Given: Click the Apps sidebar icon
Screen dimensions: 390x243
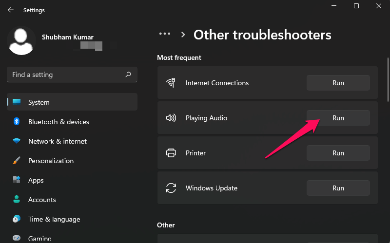Looking at the screenshot, I should (x=17, y=180).
